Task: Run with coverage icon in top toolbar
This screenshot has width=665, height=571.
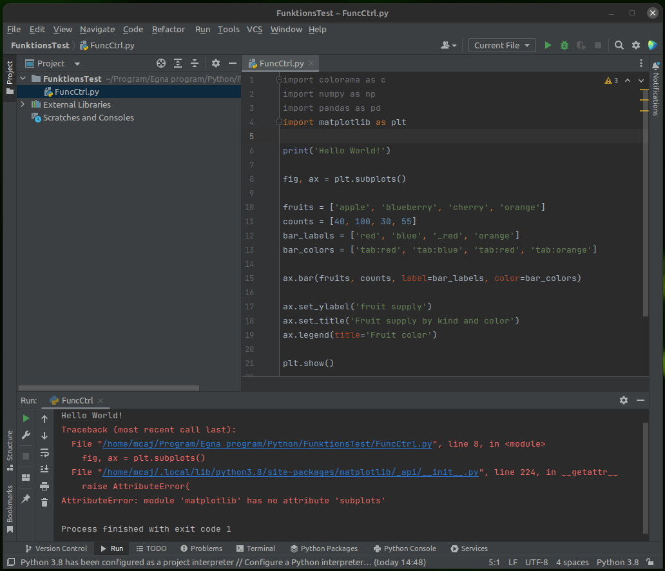Action: click(x=581, y=45)
